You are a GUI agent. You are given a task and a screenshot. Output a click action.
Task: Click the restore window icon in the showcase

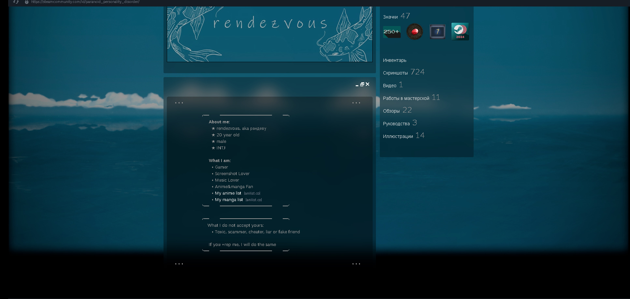[x=362, y=84]
